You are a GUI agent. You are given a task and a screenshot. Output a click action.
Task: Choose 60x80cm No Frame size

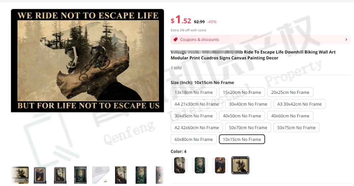[194, 139]
